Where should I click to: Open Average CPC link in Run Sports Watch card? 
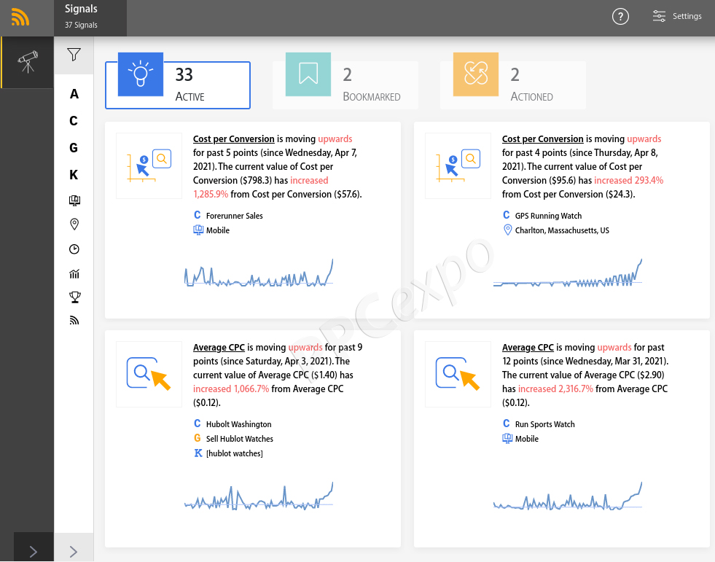528,347
